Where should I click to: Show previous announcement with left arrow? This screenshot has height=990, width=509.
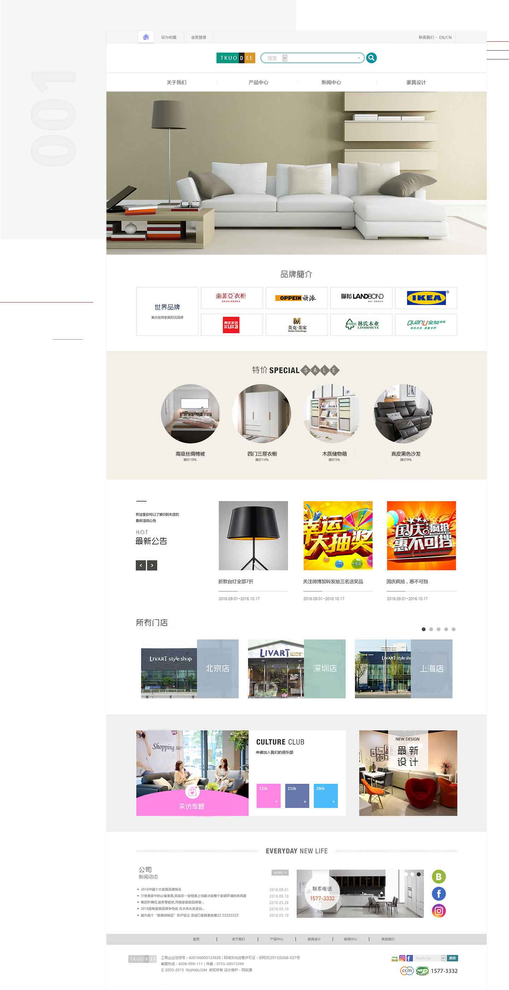pos(141,565)
